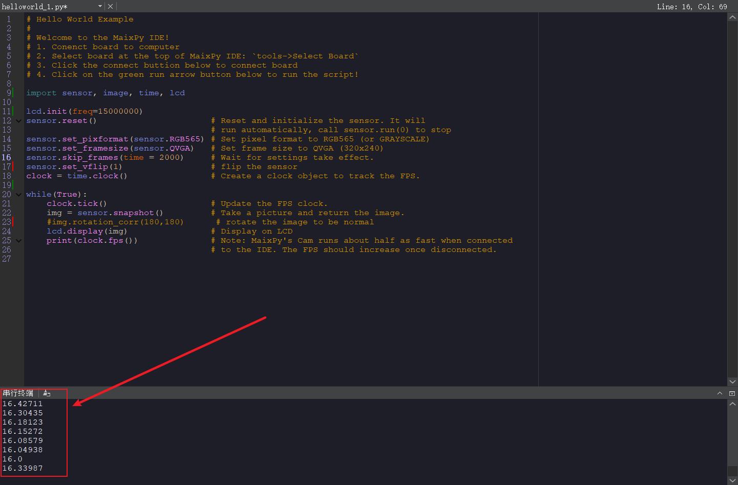This screenshot has height=485, width=738.
Task: Collapse the serial terminal pane with the caret
Action: tap(720, 393)
